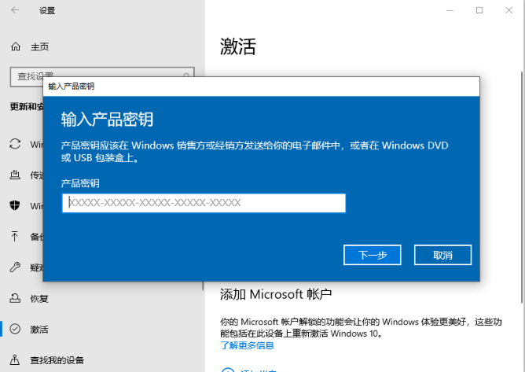525x372 pixels.
Task: Open the 恢复 settings page
Action: [x=39, y=298]
